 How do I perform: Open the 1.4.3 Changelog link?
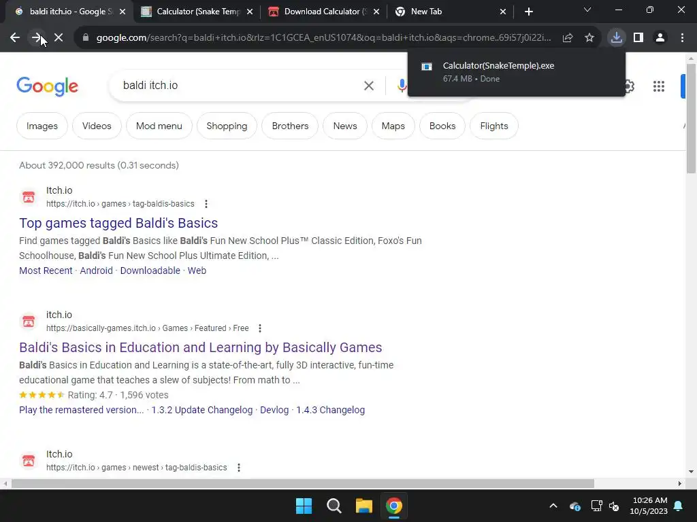(x=330, y=410)
